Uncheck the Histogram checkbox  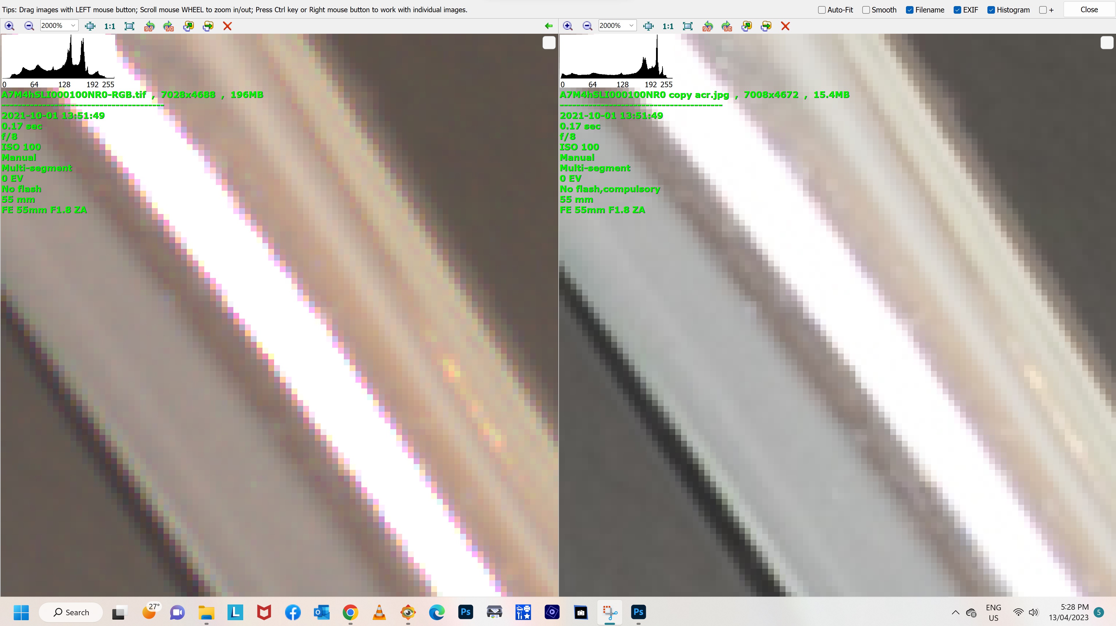click(x=991, y=10)
